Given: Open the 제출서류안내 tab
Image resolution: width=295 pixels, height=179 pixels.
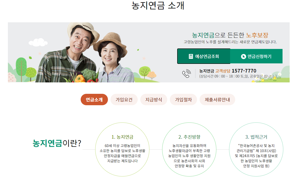Looking at the screenshot, I should [217, 100].
